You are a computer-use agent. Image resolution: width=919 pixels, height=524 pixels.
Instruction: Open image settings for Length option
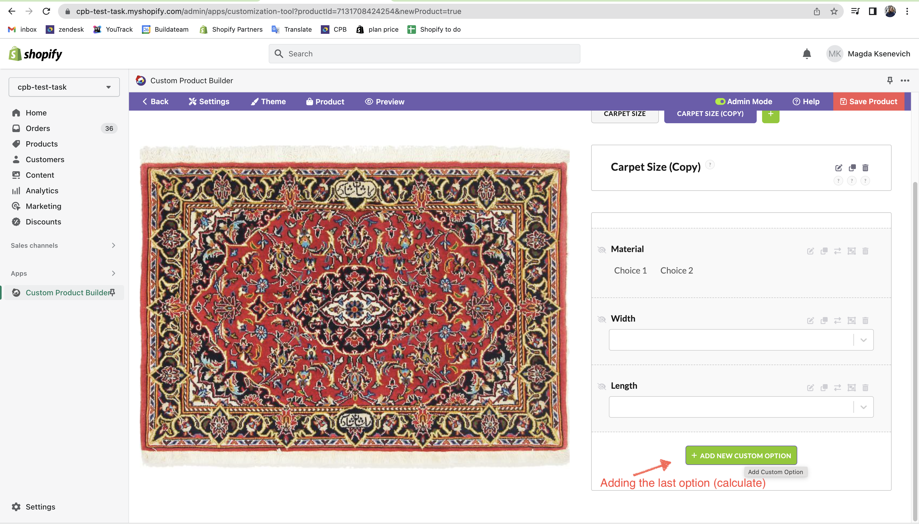pos(852,388)
